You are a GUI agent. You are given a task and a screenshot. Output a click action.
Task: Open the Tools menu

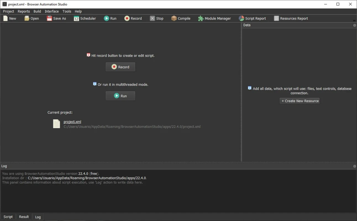(67, 11)
